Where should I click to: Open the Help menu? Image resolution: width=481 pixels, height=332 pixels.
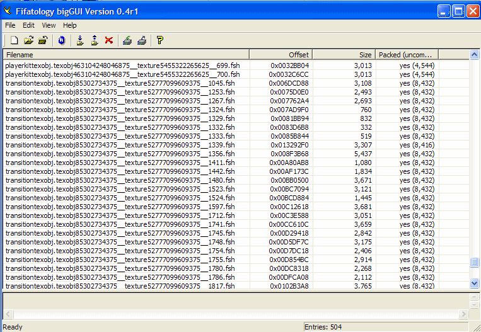tap(69, 25)
